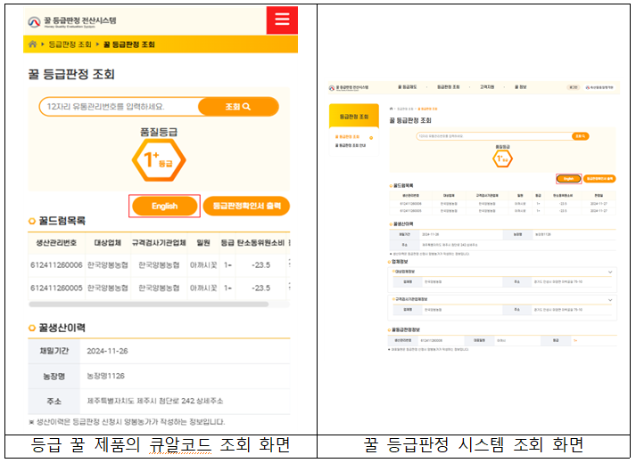Viewport: 636px width, 463px height.
Task: Click 등급판정 조회 link in mobile breadcrumb
Action: point(70,44)
